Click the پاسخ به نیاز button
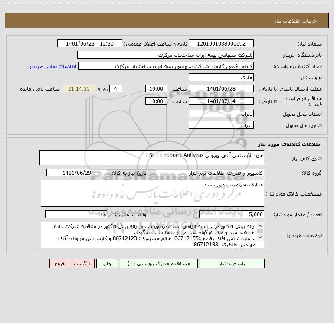 pyautogui.click(x=232, y=264)
